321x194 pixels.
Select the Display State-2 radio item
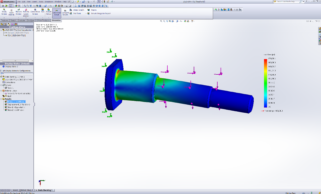coord(4,67)
